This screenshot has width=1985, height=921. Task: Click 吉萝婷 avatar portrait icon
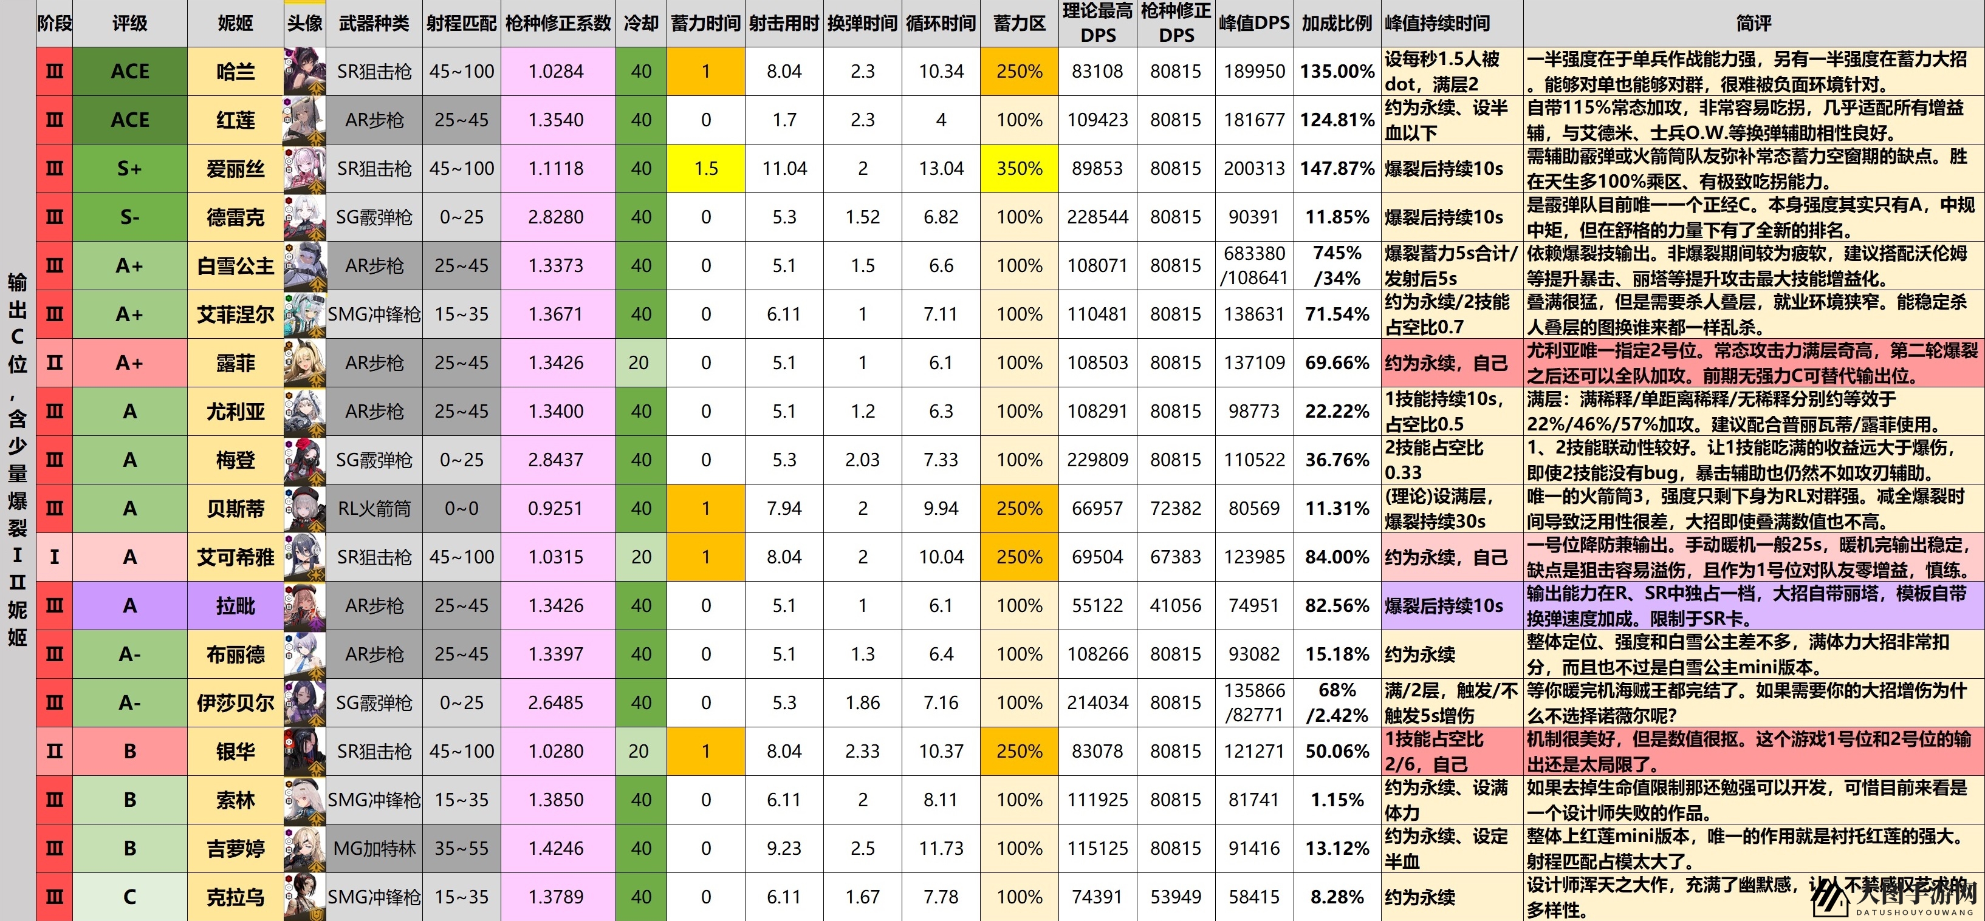pos(304,849)
